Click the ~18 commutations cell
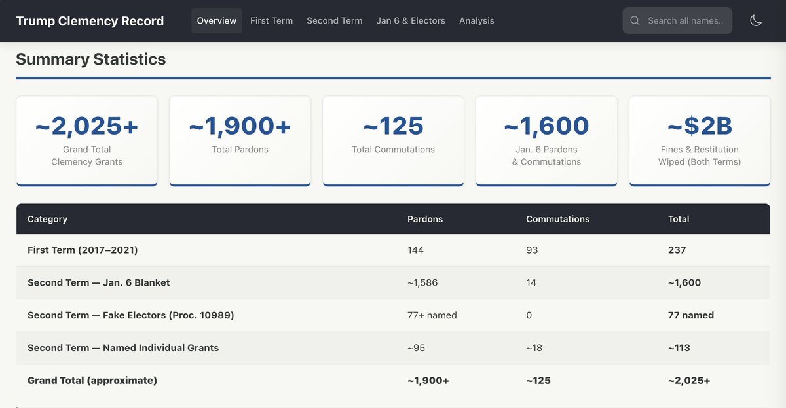Viewport: 786px width, 408px height. coord(534,348)
